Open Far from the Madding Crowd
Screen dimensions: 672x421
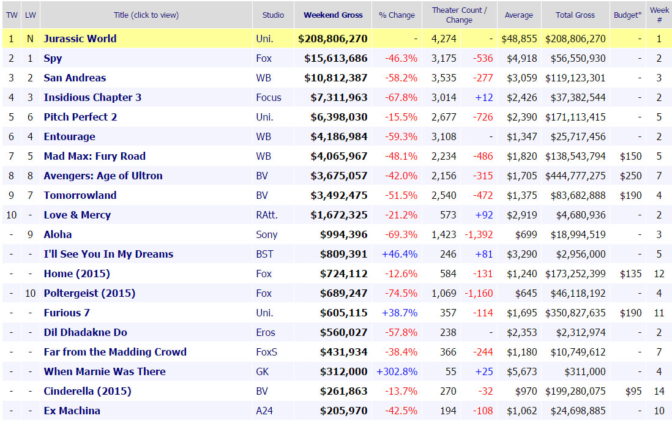[x=115, y=352]
